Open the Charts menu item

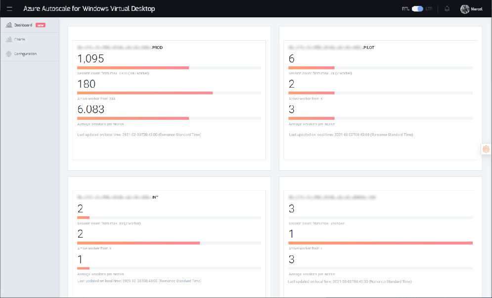tap(30, 40)
